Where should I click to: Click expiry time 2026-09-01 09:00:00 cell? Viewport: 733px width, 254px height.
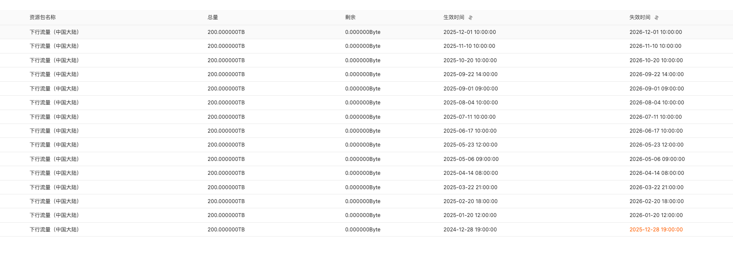click(657, 89)
